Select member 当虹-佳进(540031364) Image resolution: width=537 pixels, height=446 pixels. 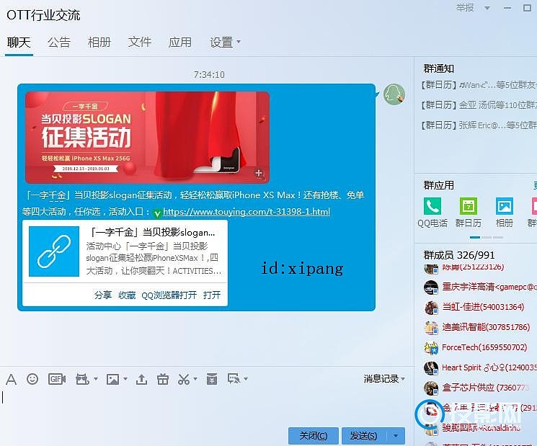[x=479, y=308]
